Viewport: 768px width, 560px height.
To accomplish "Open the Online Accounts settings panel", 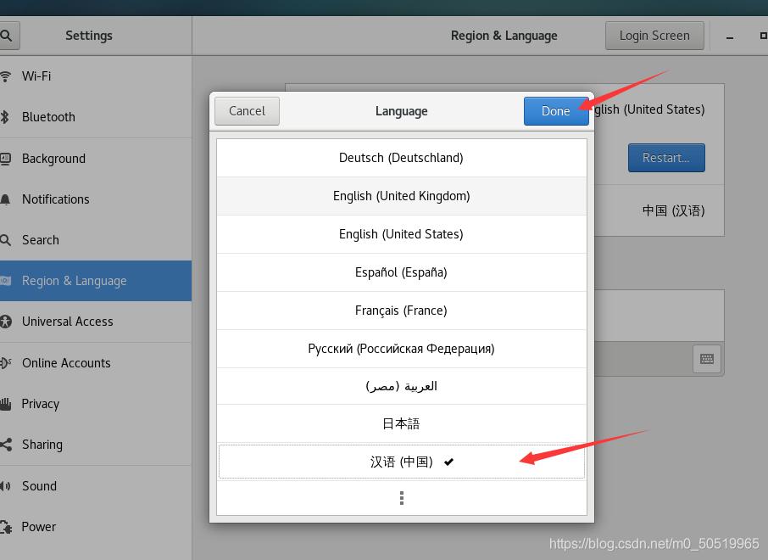I will 66,362.
